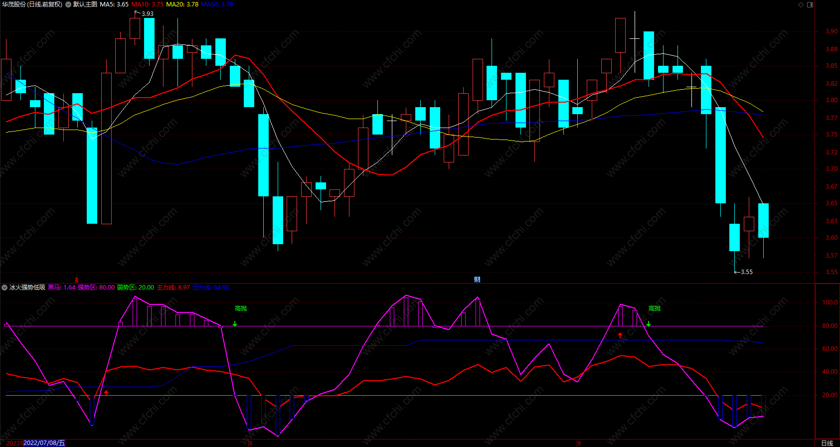This screenshot has width=840, height=447.
Task: Click the 主力线: 8.97 indicator value
Action: pyautogui.click(x=173, y=288)
